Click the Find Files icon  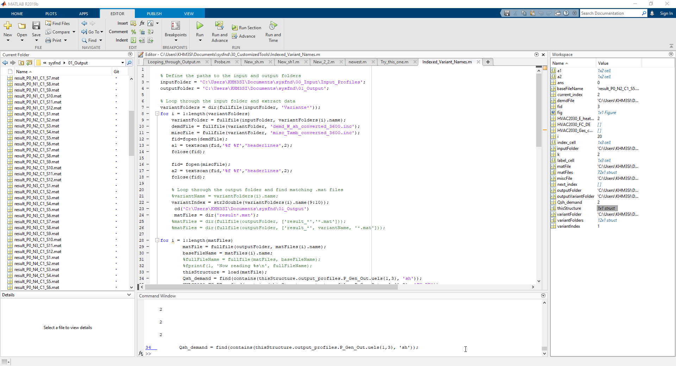click(x=49, y=23)
